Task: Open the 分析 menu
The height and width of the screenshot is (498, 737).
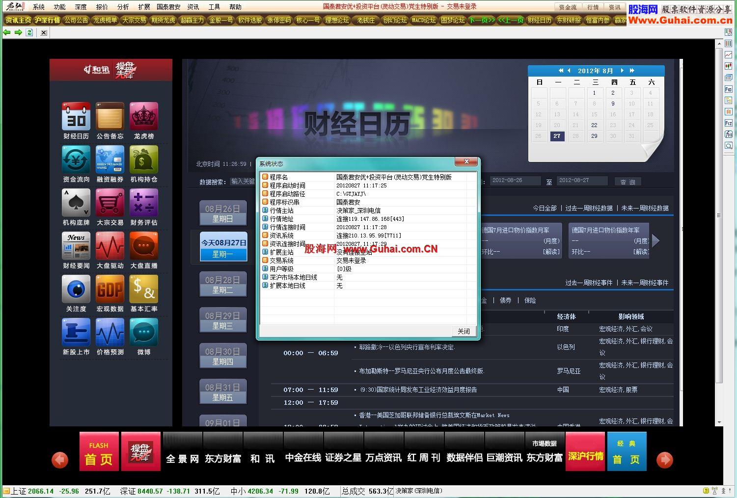Action: (x=123, y=7)
